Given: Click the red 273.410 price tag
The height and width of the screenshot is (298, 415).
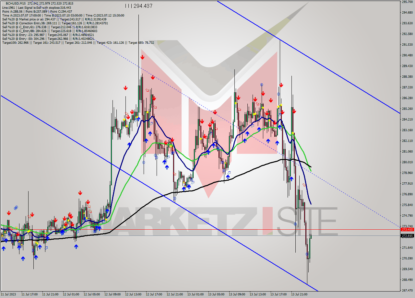Looking at the screenshot, I should click(x=407, y=229).
